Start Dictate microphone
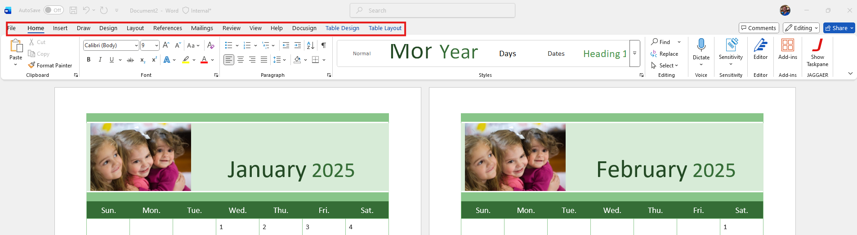The image size is (857, 235). [701, 45]
